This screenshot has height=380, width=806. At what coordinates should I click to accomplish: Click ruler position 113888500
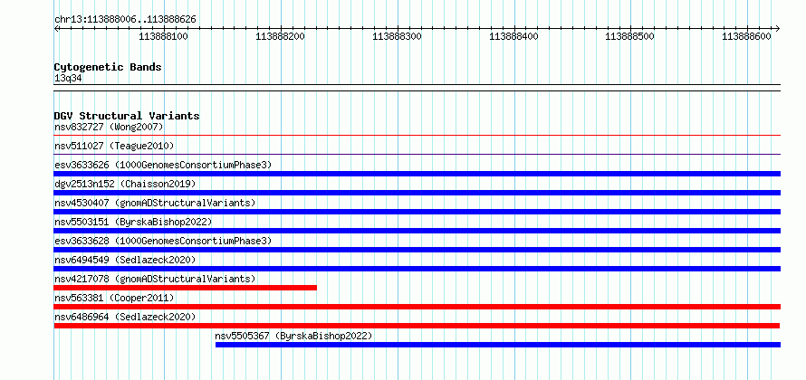[630, 36]
